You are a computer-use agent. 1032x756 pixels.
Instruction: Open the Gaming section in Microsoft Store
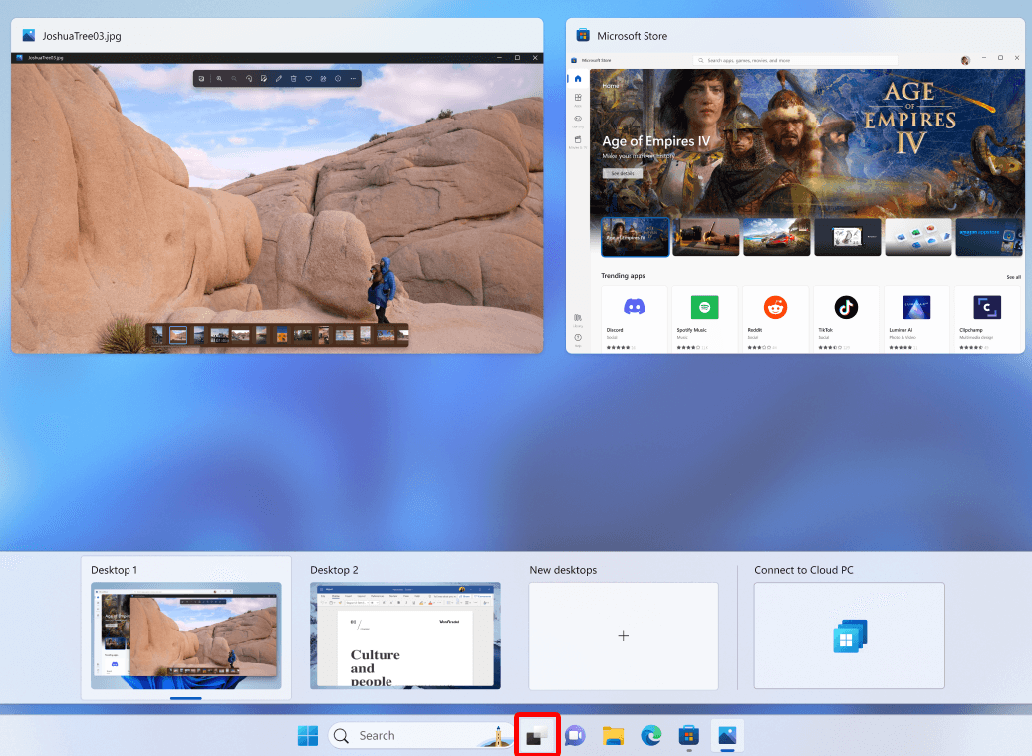[577, 120]
